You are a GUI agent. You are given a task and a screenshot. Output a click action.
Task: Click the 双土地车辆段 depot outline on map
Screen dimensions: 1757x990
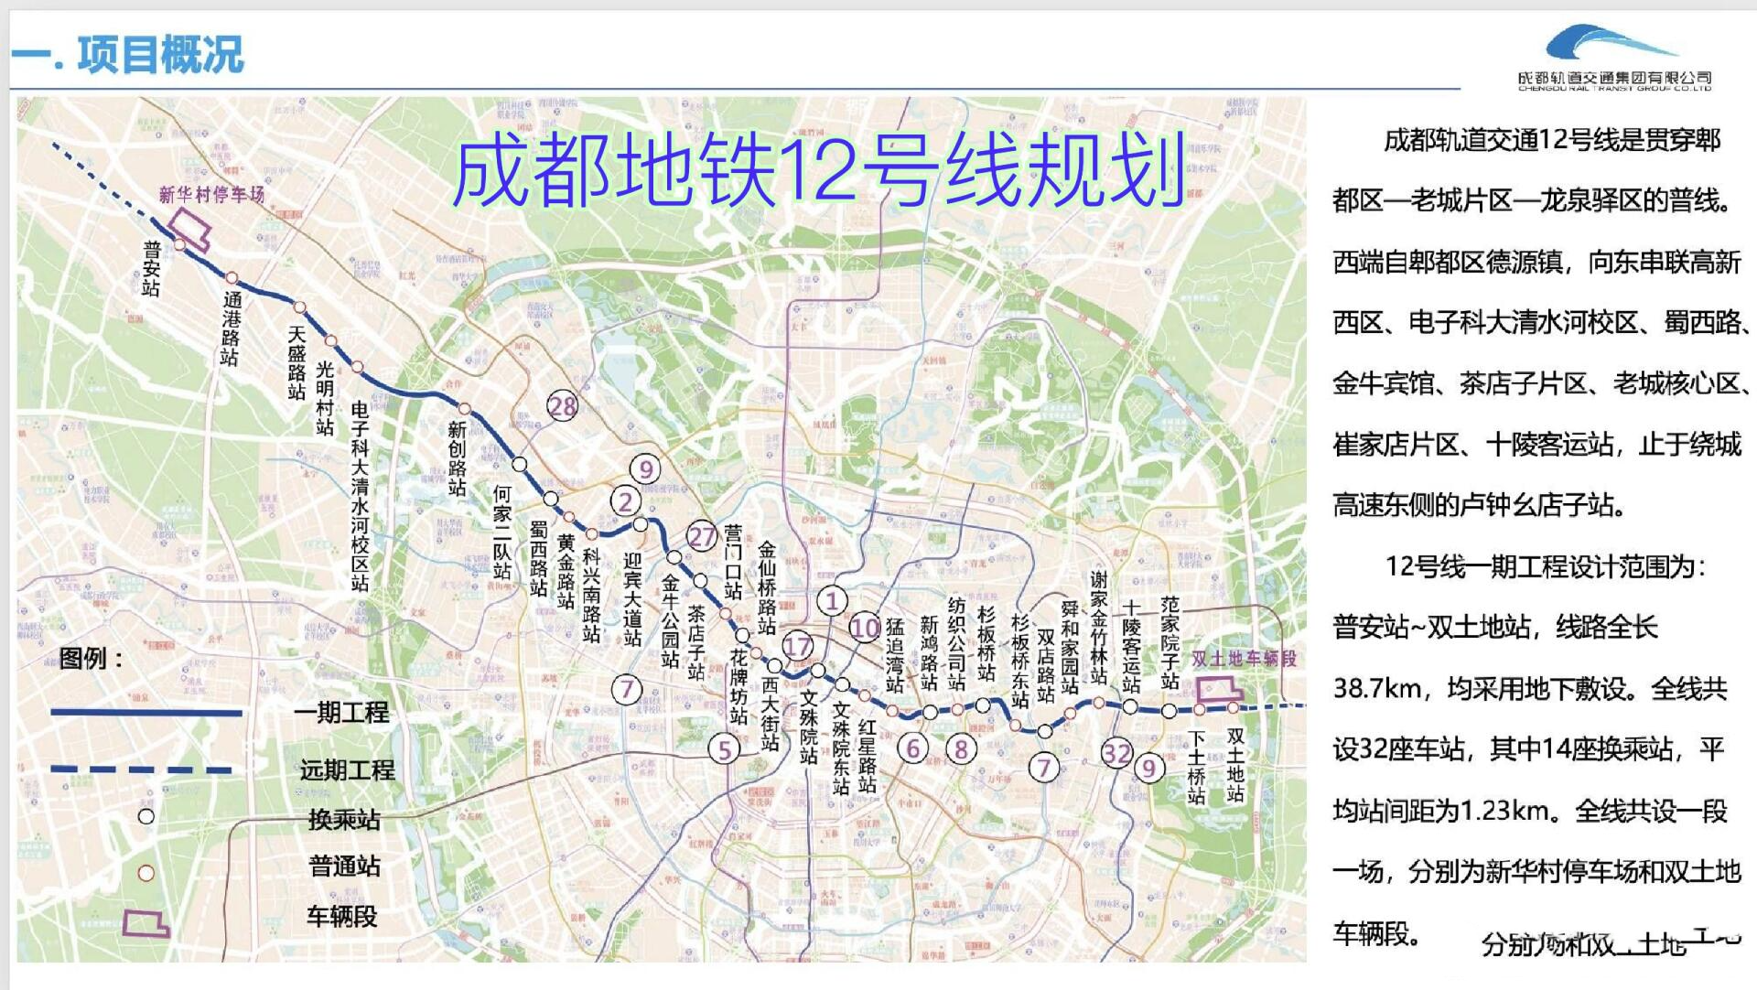coord(1221,689)
